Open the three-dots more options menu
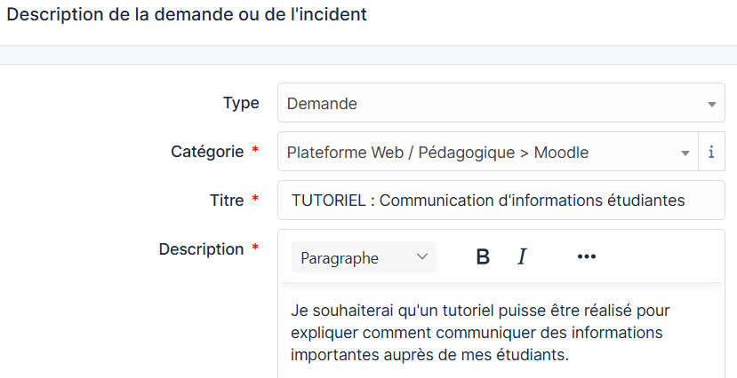The width and height of the screenshot is (737, 378). tap(586, 256)
